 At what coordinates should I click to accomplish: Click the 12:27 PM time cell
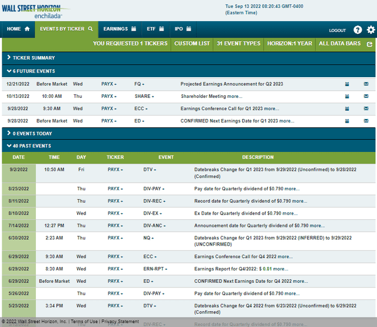(54, 226)
